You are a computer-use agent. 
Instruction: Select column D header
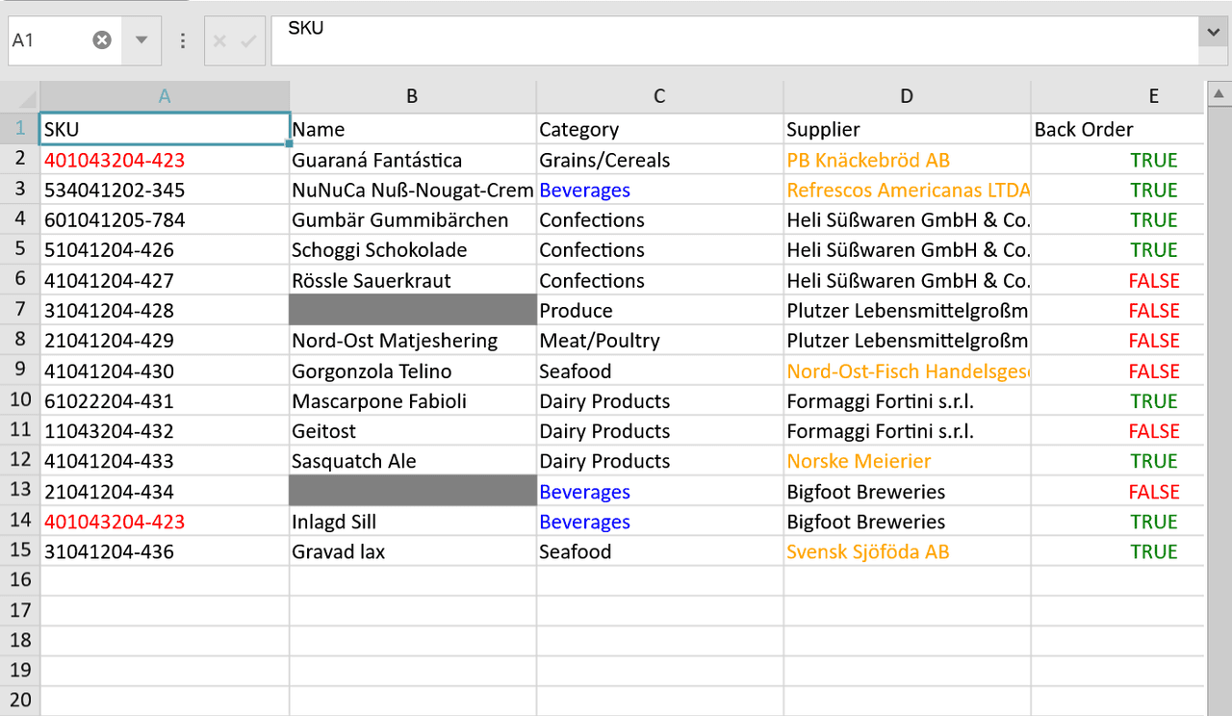[907, 96]
